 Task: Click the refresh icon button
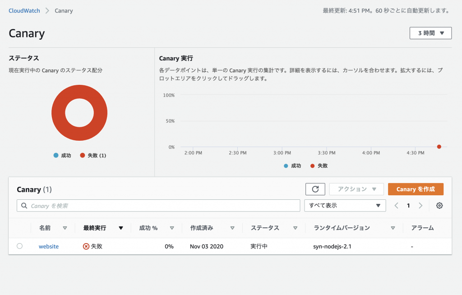click(x=315, y=189)
